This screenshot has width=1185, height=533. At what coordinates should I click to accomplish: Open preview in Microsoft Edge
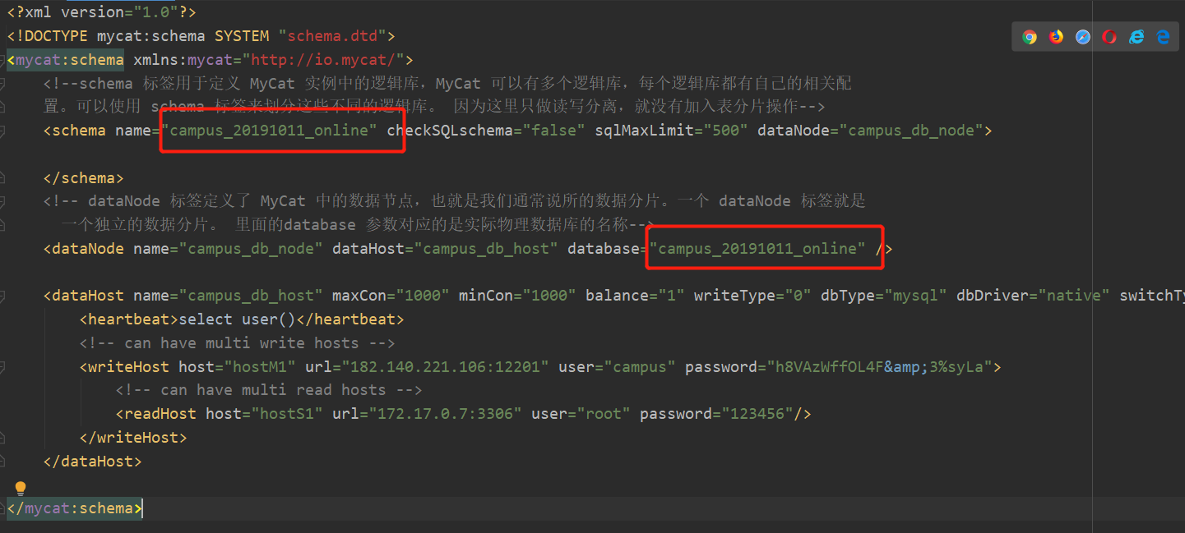(x=1163, y=37)
